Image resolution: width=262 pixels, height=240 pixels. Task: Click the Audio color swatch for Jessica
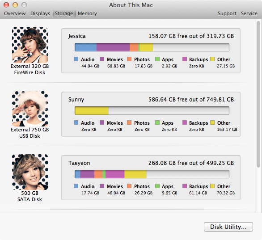point(76,59)
